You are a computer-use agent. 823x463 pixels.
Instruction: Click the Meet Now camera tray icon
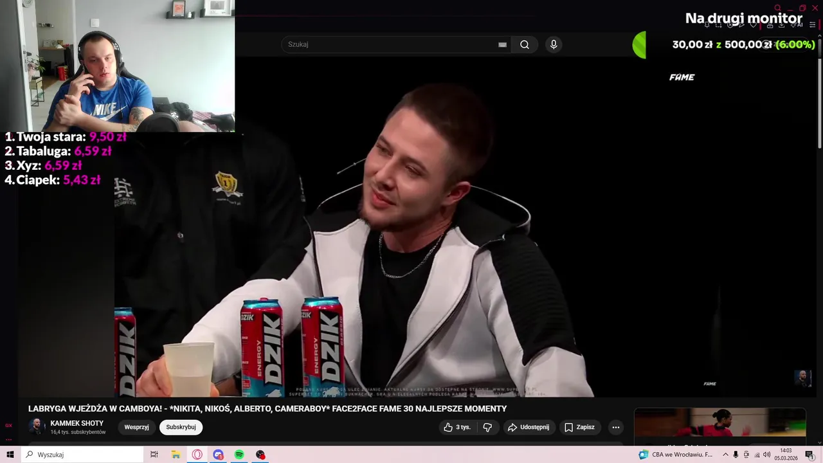(x=746, y=455)
